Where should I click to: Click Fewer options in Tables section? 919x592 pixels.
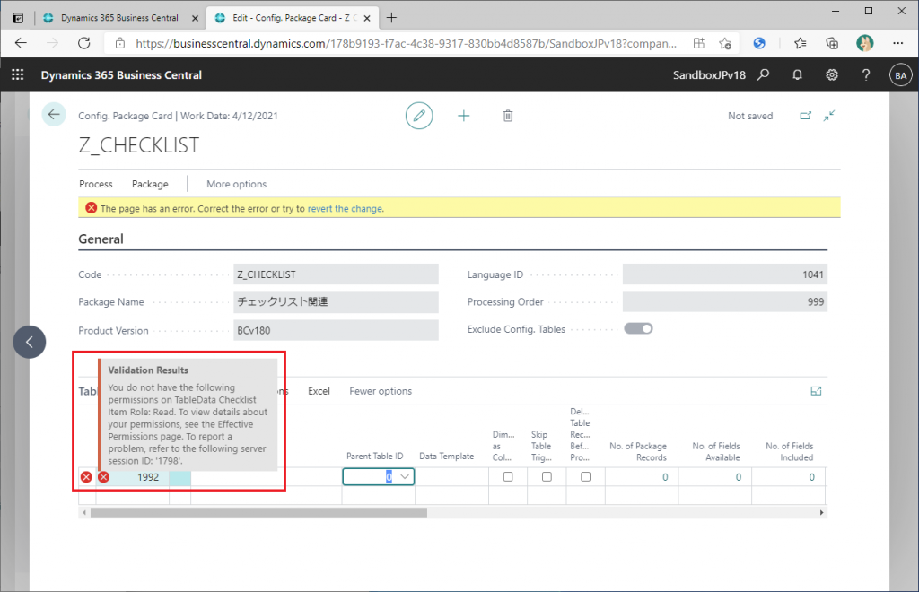click(x=381, y=391)
